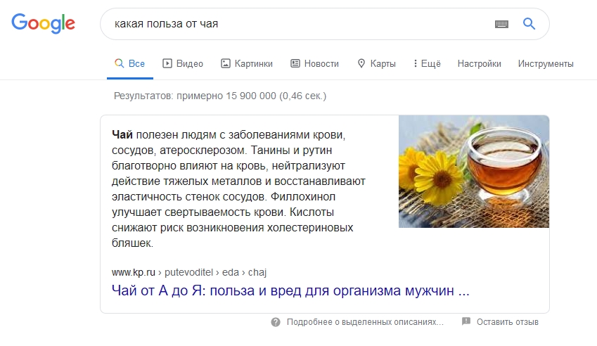The image size is (597, 346).
Task: Switch to the Новости tab
Action: 314,63
